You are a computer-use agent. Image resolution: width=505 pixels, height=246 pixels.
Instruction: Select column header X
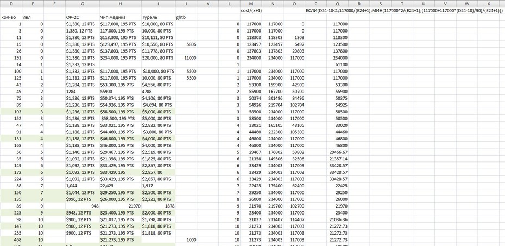pos(489,4)
